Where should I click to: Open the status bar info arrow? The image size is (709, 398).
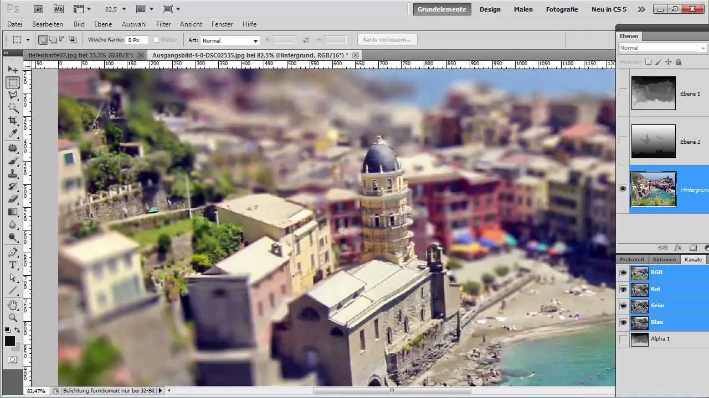tap(160, 391)
